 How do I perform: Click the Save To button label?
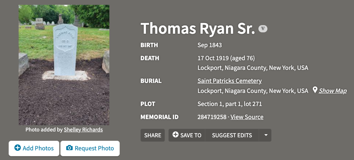pos(191,135)
